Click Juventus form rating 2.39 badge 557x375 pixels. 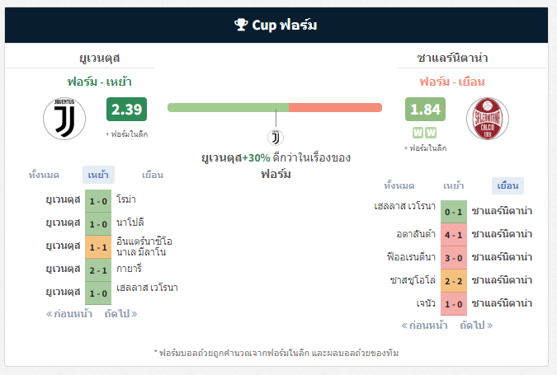(x=126, y=110)
